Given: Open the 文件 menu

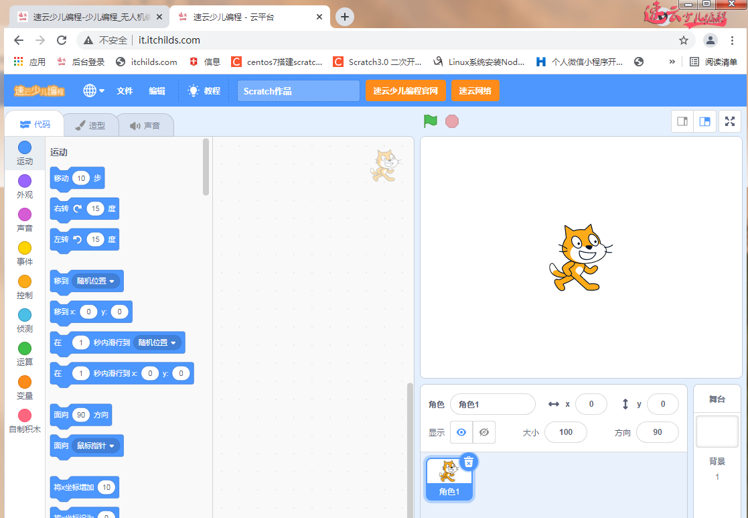Looking at the screenshot, I should coord(125,90).
